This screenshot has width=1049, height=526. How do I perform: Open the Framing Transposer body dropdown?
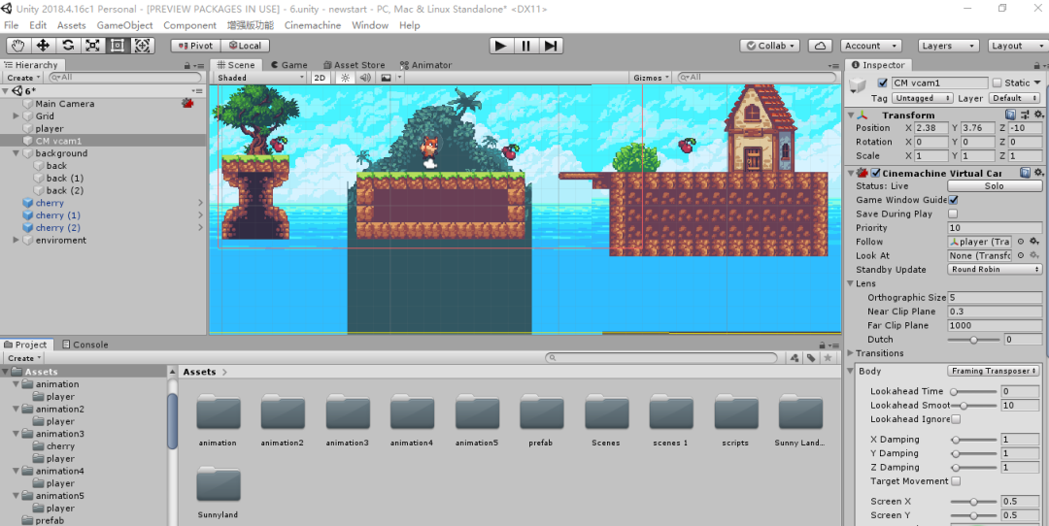coord(994,371)
